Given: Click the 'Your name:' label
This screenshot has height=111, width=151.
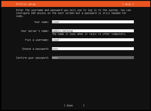Looking at the screenshot, I should (x=41, y=22).
